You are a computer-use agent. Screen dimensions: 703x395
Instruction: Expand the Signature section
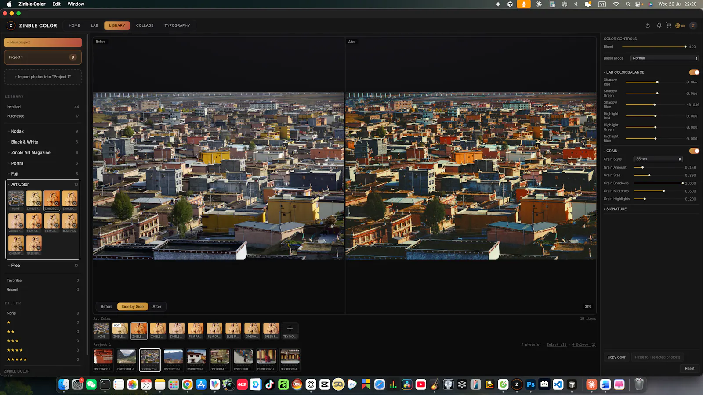click(x=616, y=209)
